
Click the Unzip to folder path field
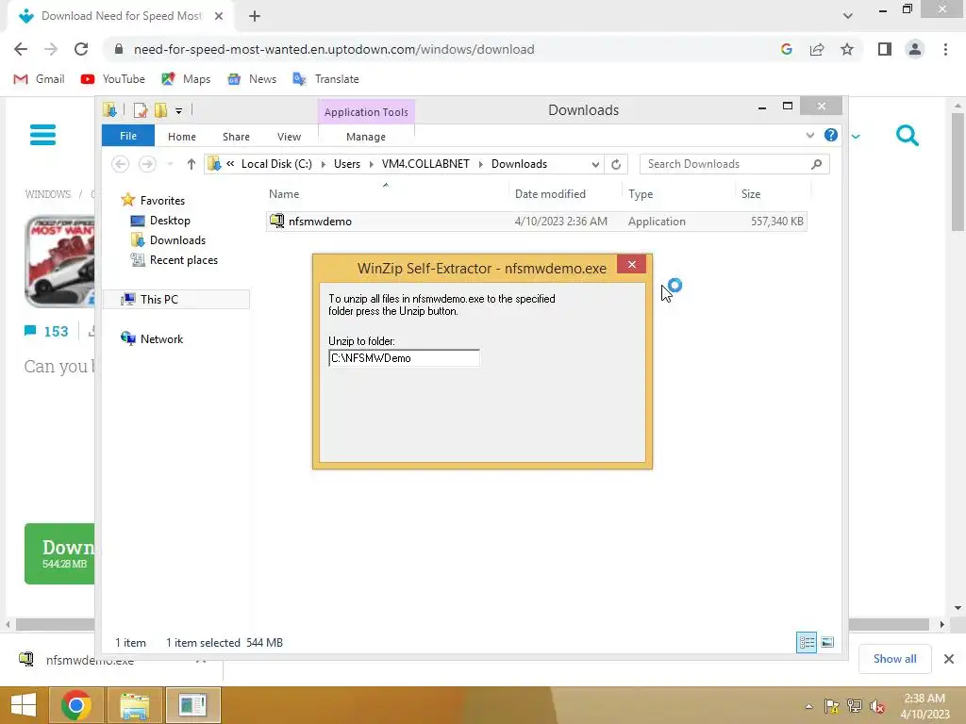404,358
